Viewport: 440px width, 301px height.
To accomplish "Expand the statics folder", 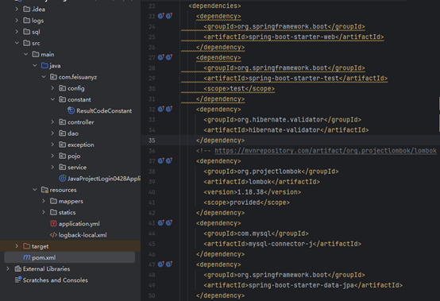I will coord(44,212).
